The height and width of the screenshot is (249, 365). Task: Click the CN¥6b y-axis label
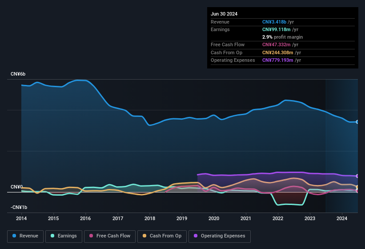coord(18,74)
